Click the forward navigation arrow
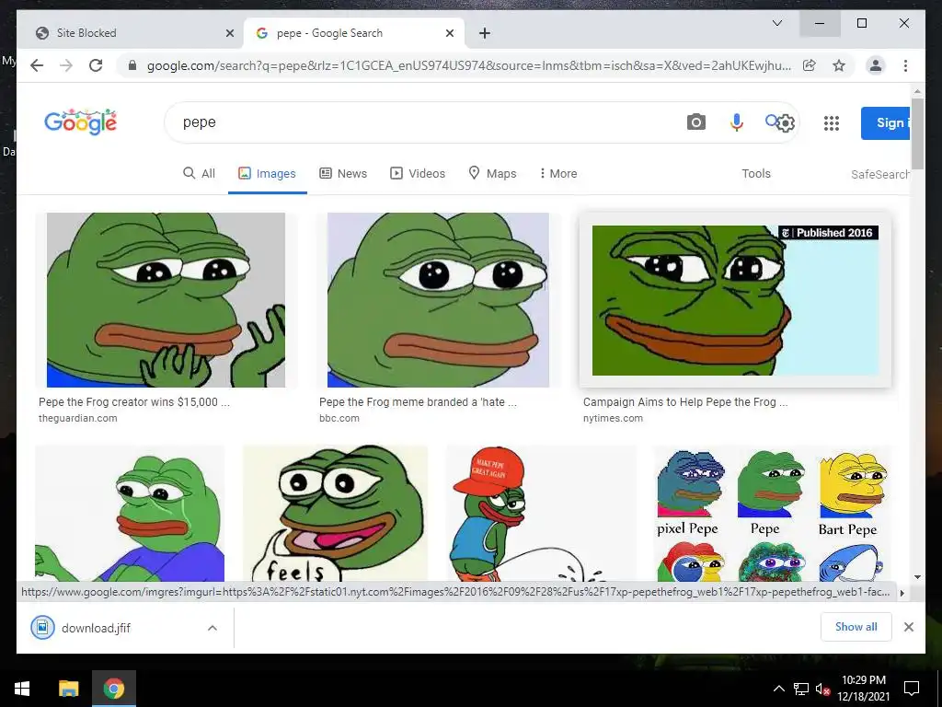The width and height of the screenshot is (942, 707). pyautogui.click(x=66, y=65)
